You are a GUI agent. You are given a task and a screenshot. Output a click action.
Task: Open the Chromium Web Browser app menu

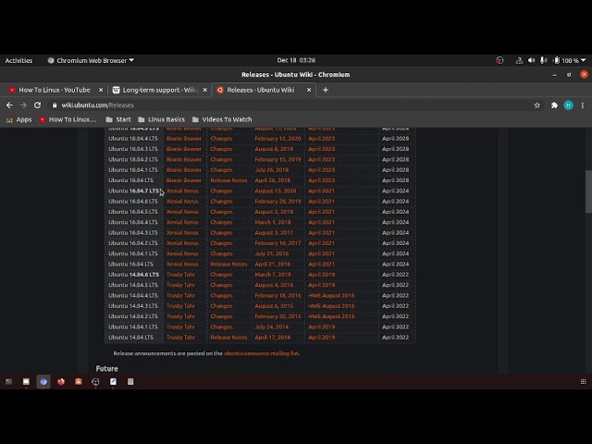[x=91, y=60]
